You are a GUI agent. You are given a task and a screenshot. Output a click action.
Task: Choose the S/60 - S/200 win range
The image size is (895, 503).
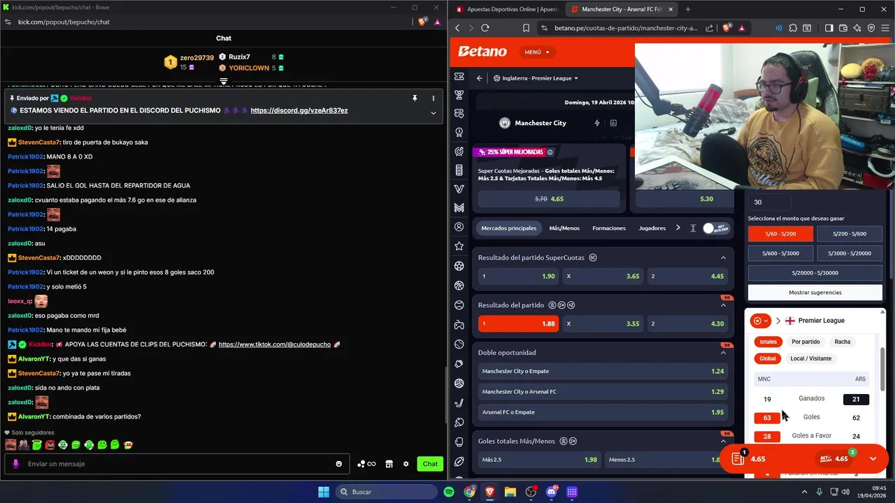[x=780, y=233]
